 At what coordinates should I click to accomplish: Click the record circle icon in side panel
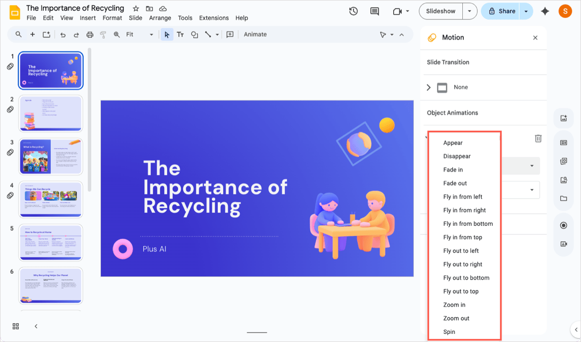(564, 225)
